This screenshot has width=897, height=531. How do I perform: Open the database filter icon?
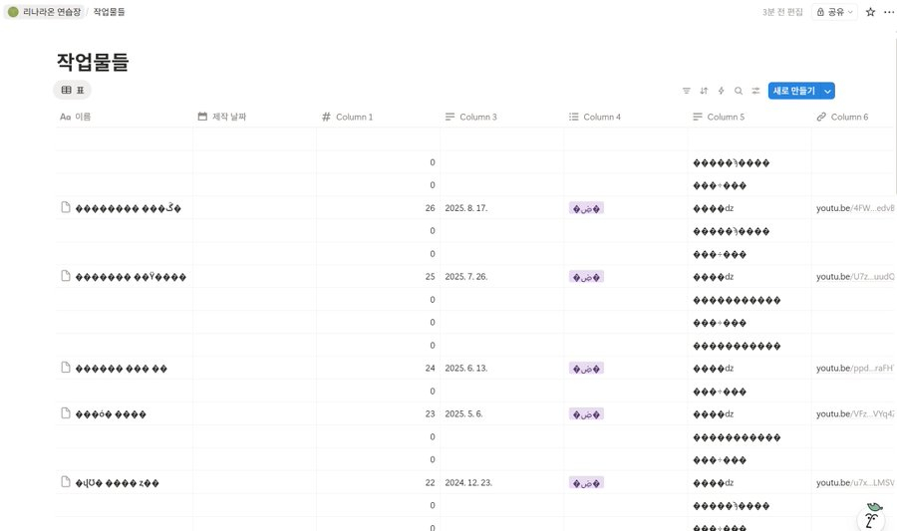pos(686,91)
